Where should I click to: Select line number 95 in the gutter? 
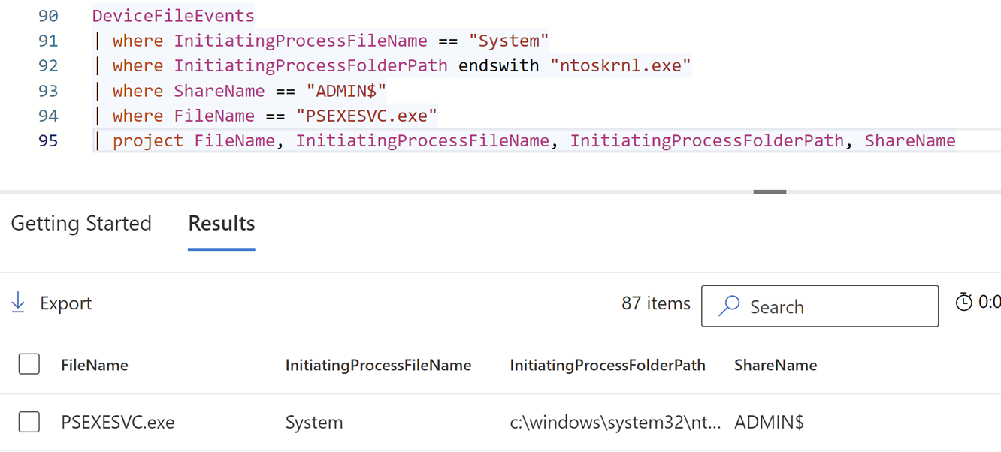click(48, 140)
